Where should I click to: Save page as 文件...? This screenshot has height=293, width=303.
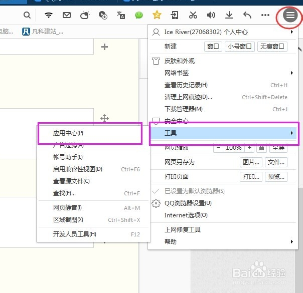point(276,162)
